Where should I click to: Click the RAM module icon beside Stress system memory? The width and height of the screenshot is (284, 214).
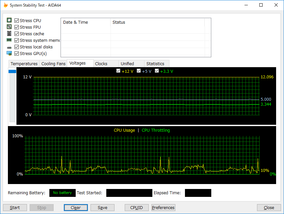coord(9,40)
